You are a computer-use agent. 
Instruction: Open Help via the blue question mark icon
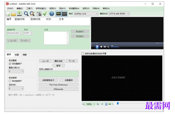click(x=52, y=14)
